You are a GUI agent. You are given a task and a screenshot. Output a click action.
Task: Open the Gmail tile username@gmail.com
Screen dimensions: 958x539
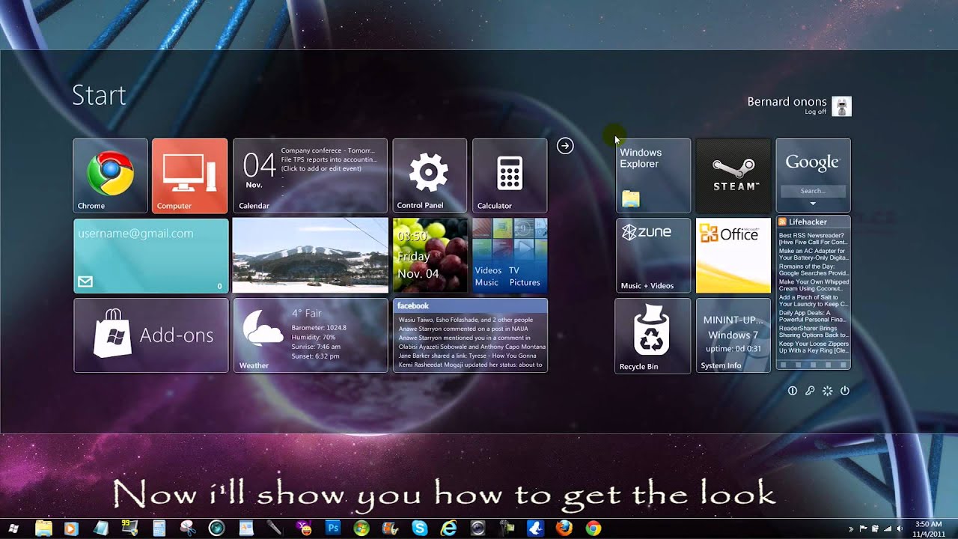[150, 255]
